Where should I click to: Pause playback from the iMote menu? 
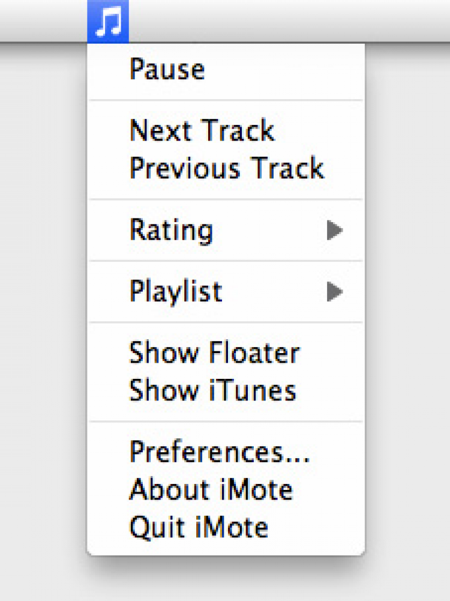pyautogui.click(x=167, y=70)
